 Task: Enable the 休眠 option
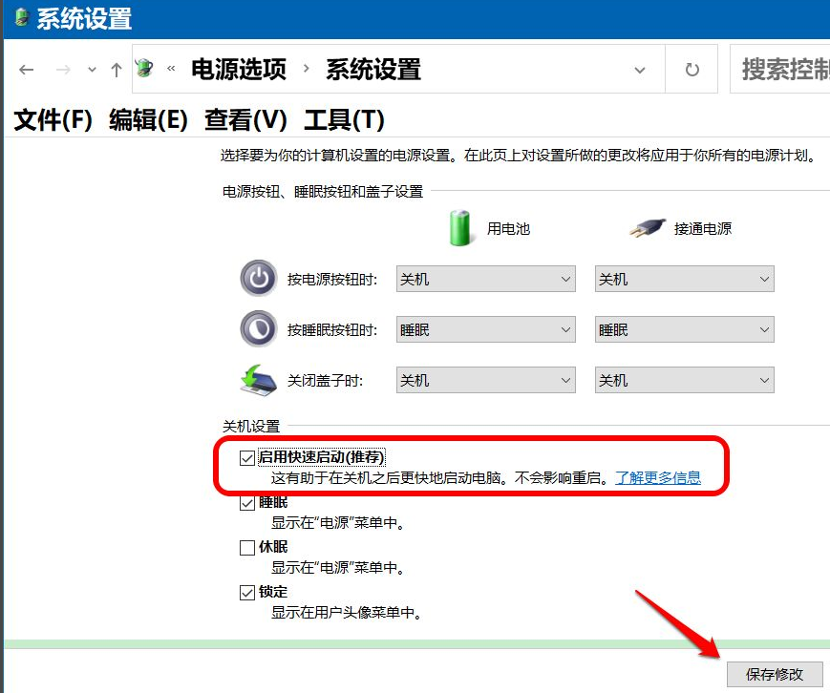click(247, 547)
